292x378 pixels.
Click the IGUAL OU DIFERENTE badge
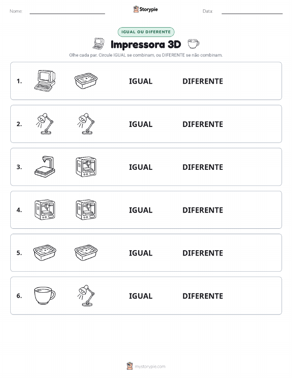click(x=146, y=32)
